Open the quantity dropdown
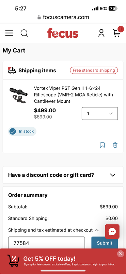Image resolution: width=126 pixels, height=274 pixels. [x=100, y=113]
